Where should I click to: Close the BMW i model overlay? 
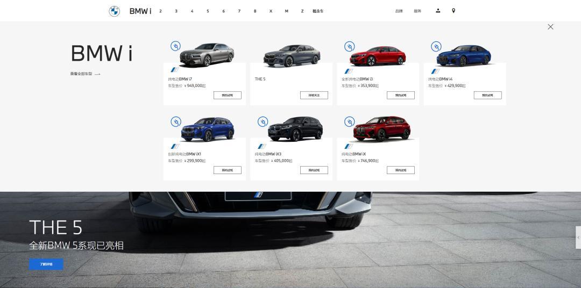550,27
